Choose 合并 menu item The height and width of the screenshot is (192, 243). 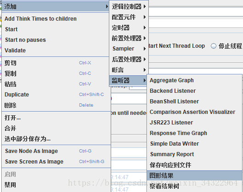point(56,128)
